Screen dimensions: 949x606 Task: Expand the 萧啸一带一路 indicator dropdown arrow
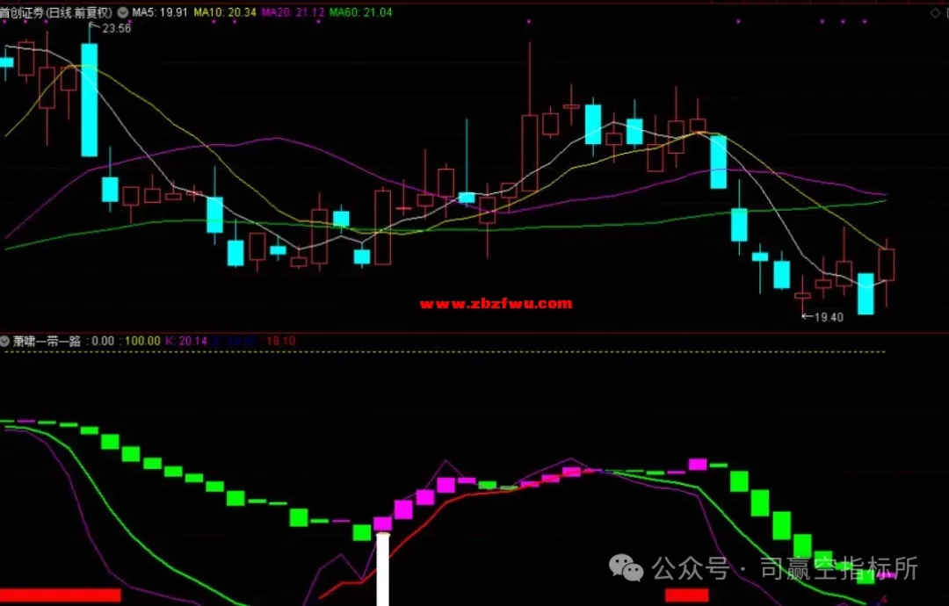5,341
